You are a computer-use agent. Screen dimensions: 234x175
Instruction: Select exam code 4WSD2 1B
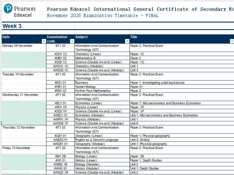coord(61,172)
